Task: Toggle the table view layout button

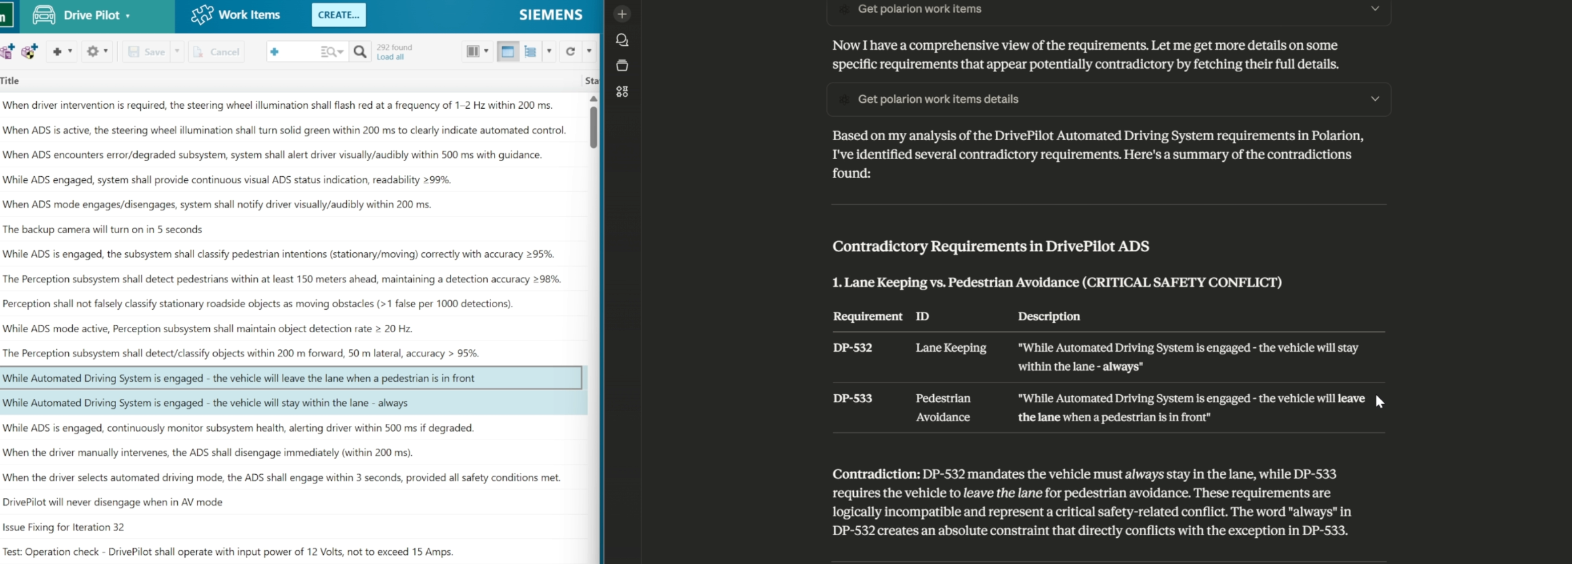Action: pos(508,51)
